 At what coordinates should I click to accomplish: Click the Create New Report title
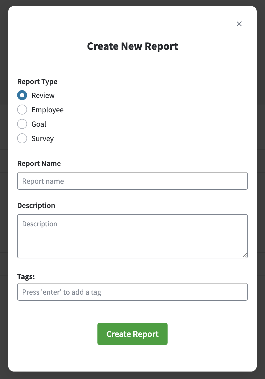pyautogui.click(x=132, y=46)
